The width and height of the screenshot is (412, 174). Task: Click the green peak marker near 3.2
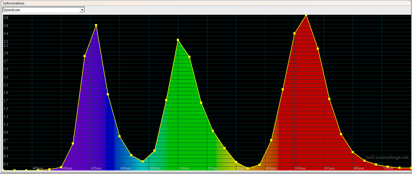coord(178,40)
